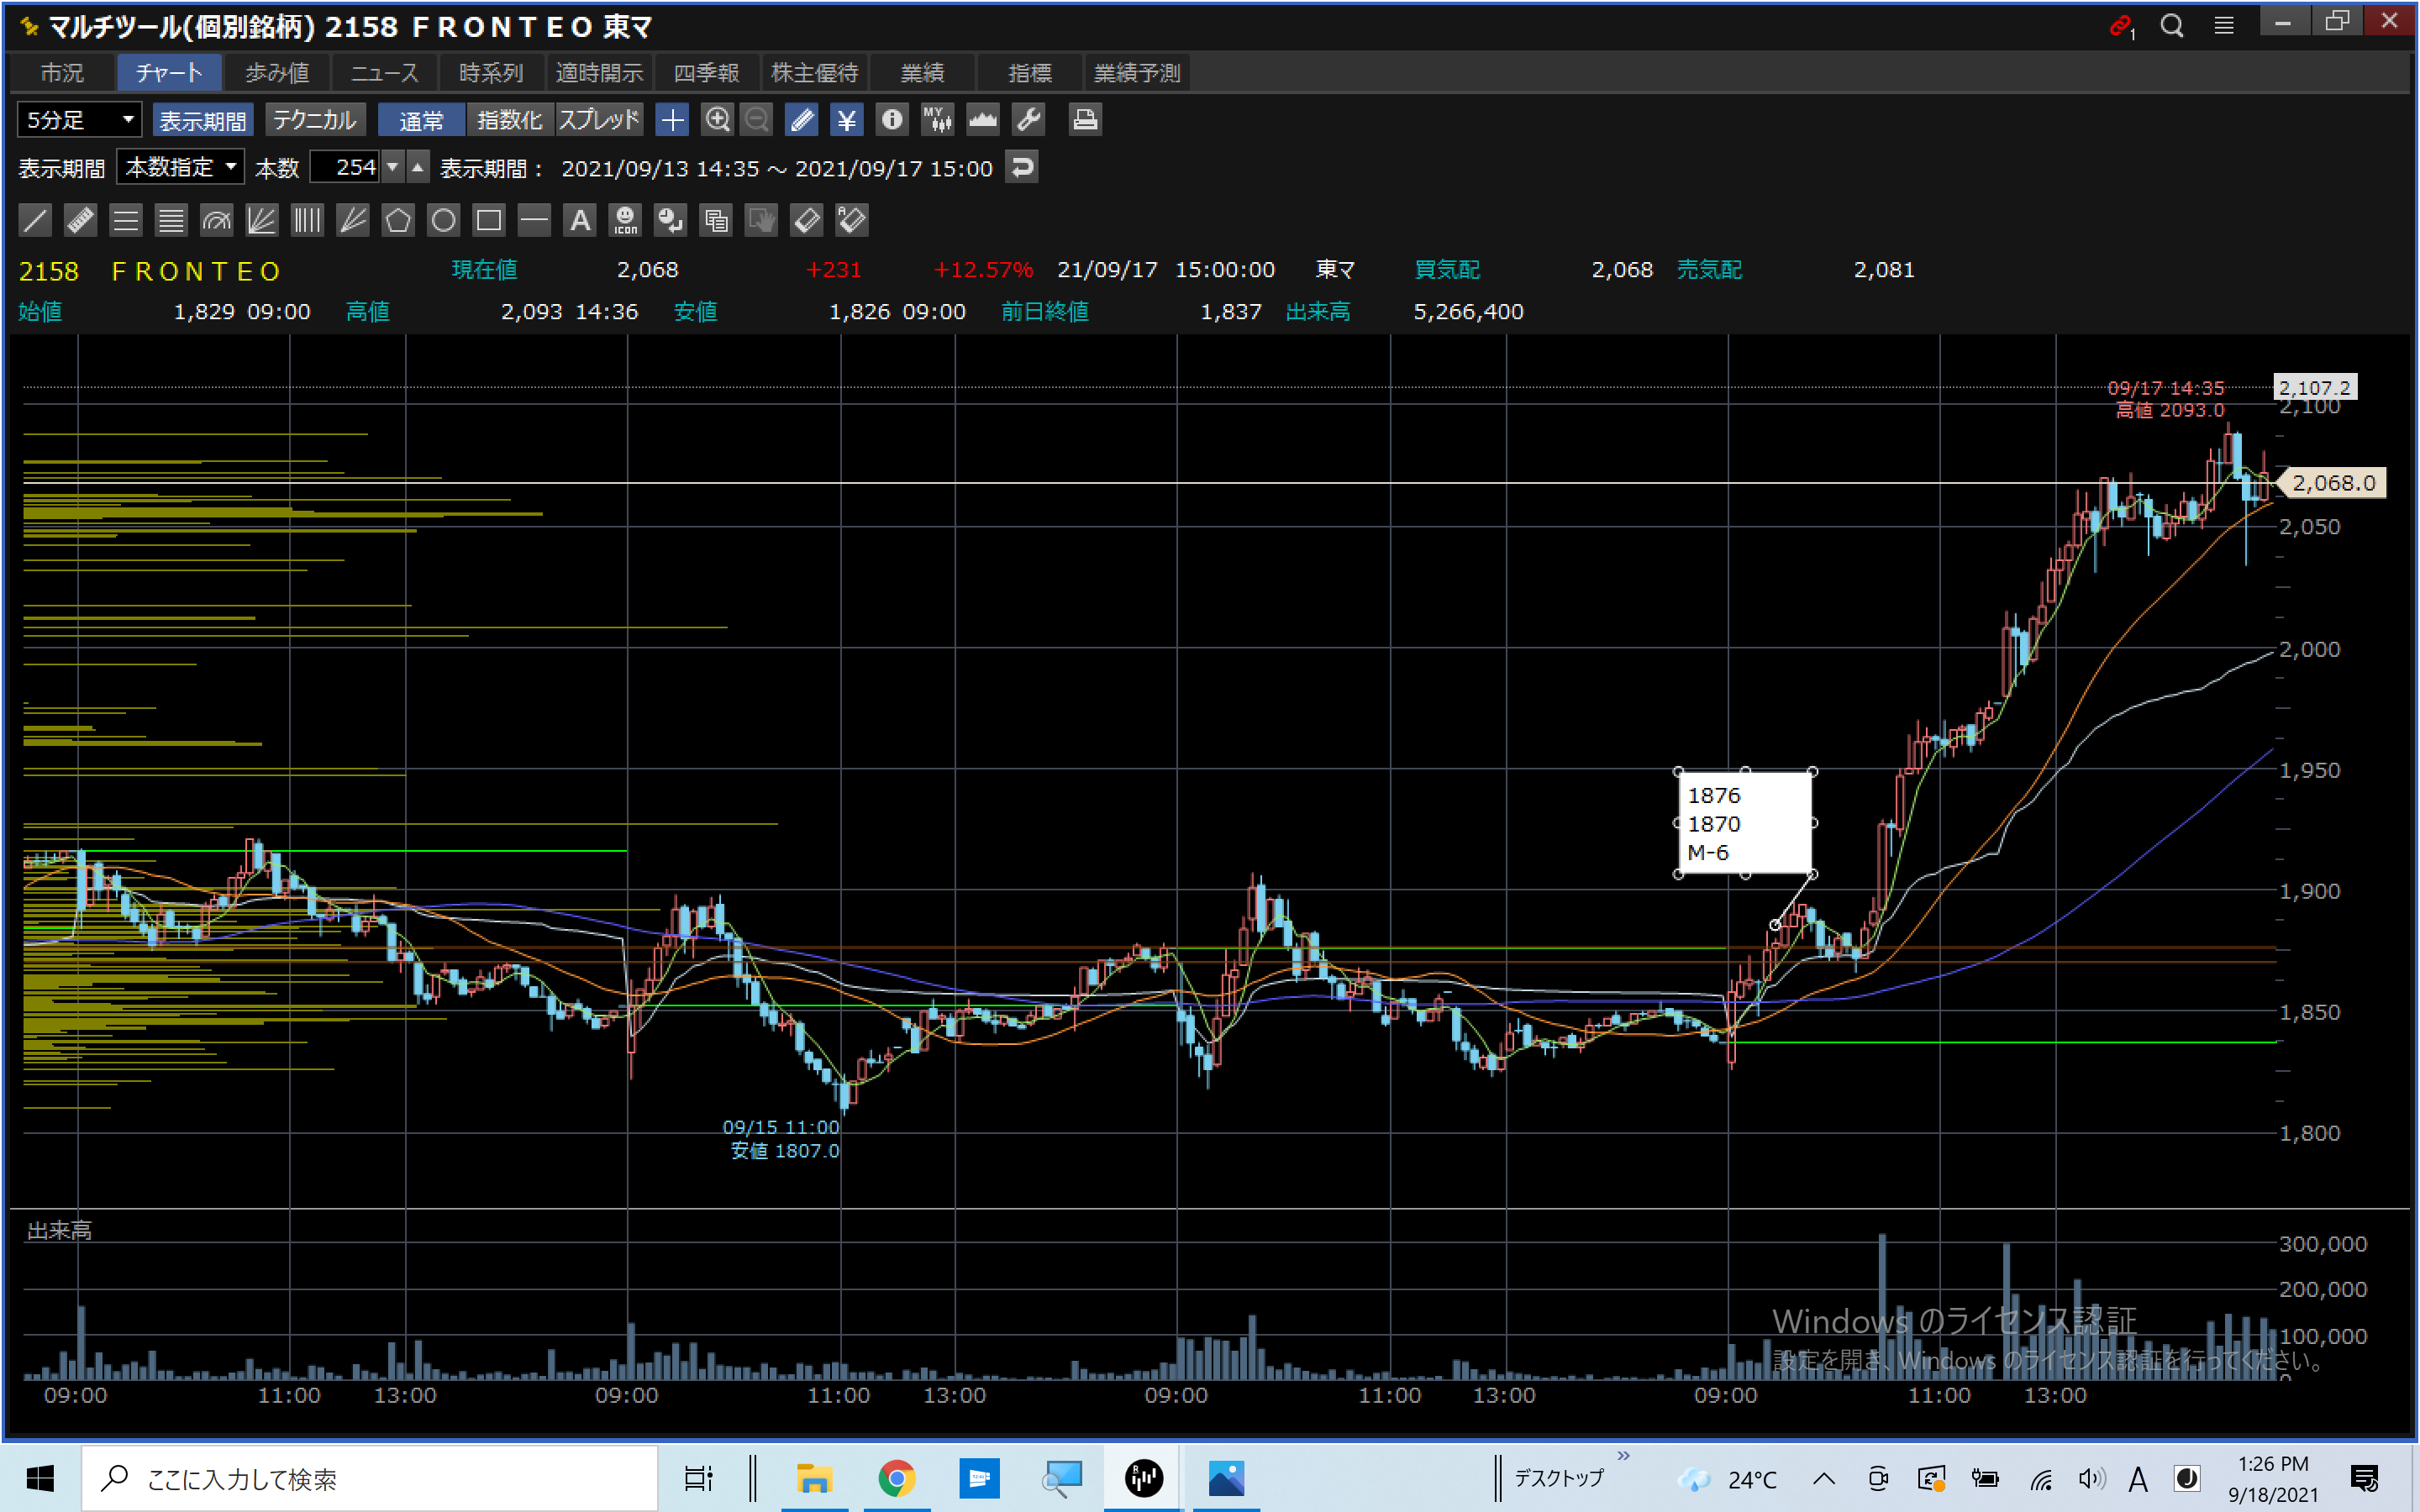Select the pentagon shape drawing tool
Image resolution: width=2420 pixels, height=1512 pixels.
398,220
